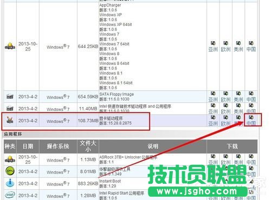Click the 操作系统 column header

point(58,146)
